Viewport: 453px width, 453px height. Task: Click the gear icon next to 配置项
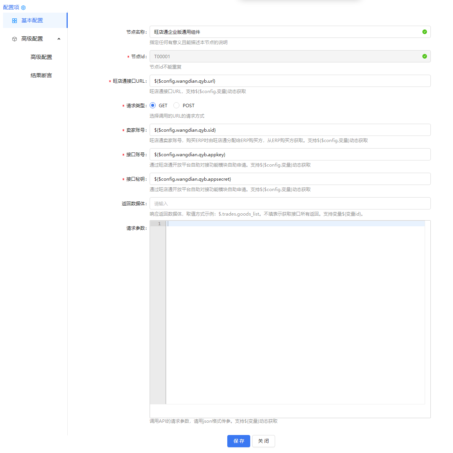(24, 7)
